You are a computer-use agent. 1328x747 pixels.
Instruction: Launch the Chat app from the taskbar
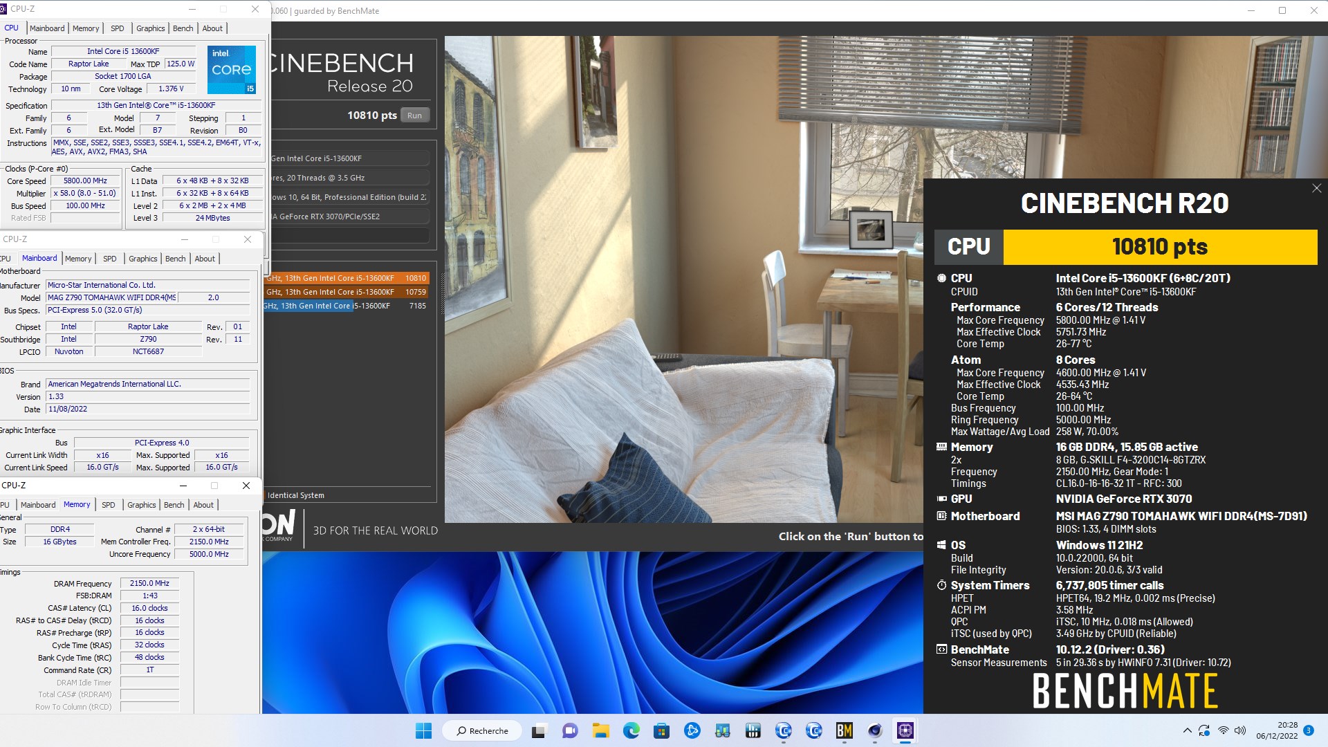pos(570,730)
